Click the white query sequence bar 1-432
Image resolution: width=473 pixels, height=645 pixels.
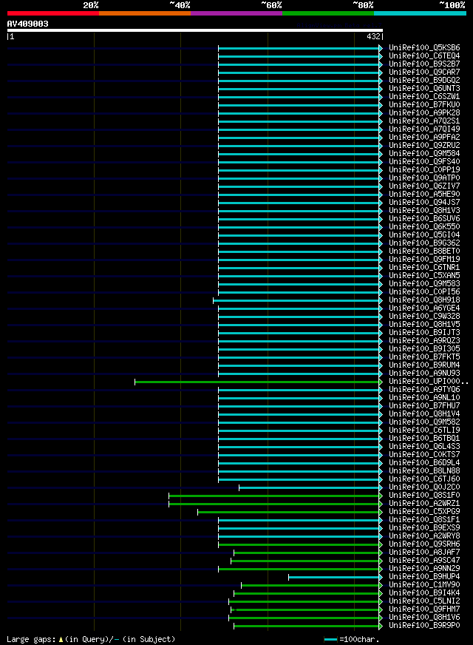195,30
